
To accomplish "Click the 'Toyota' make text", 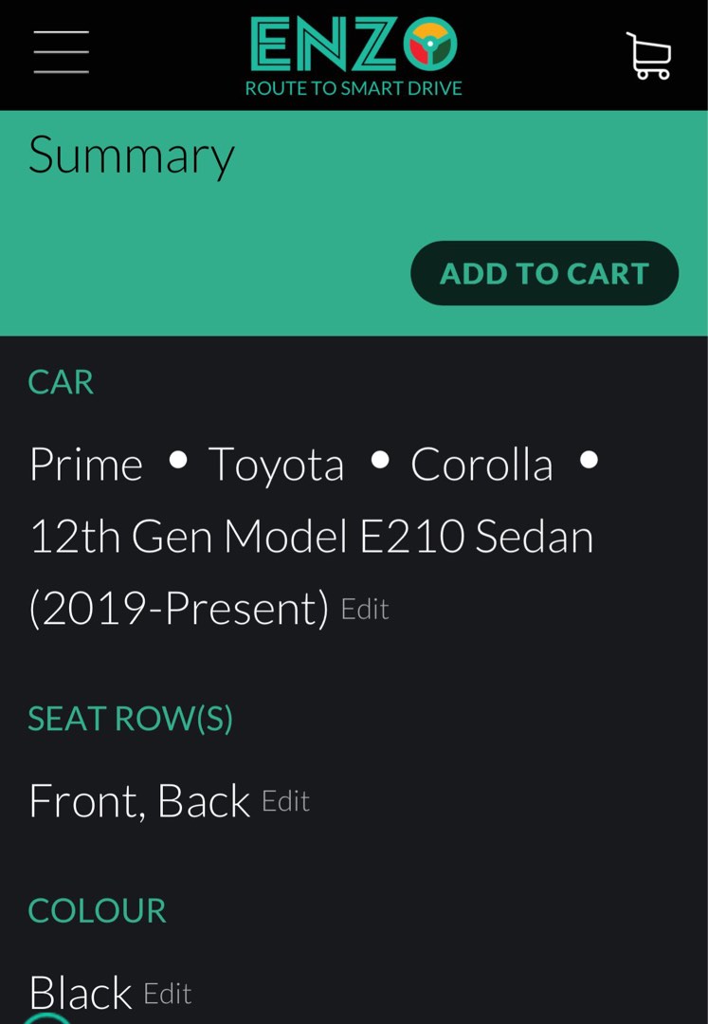I will (277, 466).
